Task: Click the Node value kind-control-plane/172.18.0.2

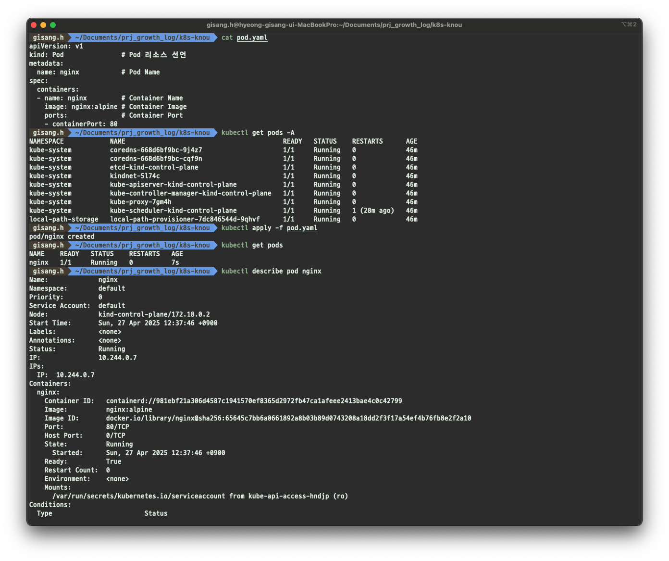Action: pyautogui.click(x=154, y=314)
